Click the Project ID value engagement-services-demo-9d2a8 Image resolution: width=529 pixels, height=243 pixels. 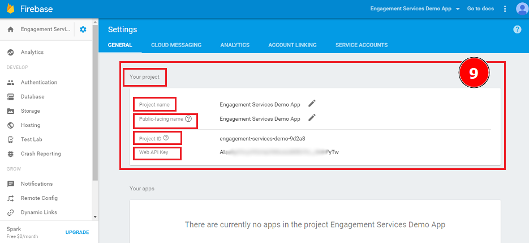[x=263, y=138]
